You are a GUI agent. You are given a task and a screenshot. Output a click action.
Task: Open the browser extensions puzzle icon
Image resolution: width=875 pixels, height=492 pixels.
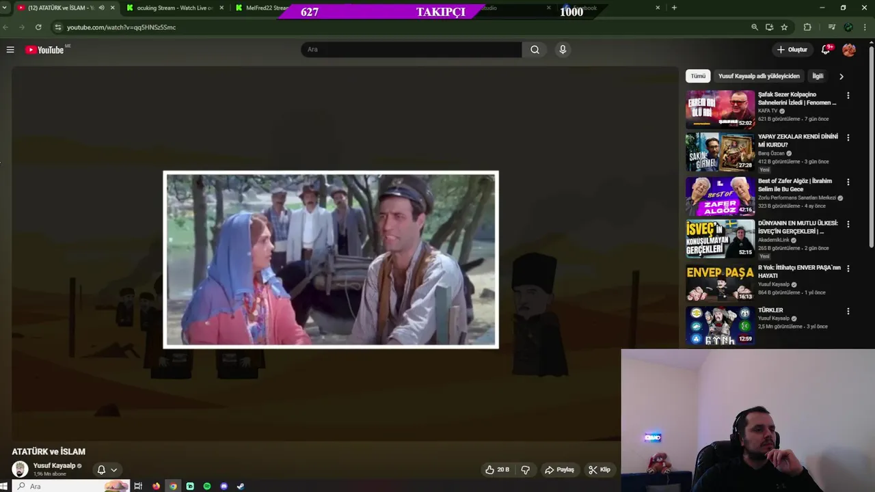pos(807,27)
